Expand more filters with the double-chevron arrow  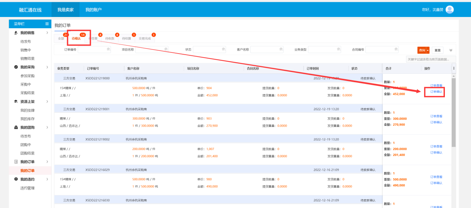tap(451, 50)
